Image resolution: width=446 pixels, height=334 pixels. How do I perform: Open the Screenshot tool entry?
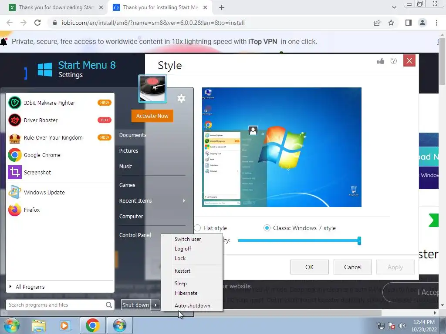[60, 172]
